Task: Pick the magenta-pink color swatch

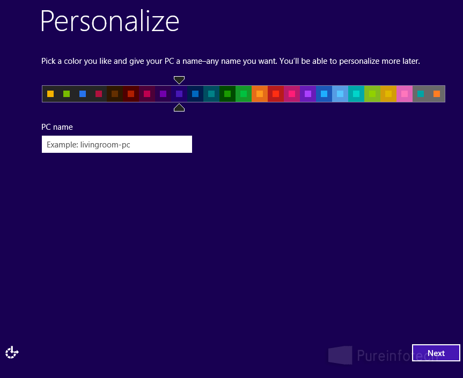Action: pyautogui.click(x=292, y=93)
